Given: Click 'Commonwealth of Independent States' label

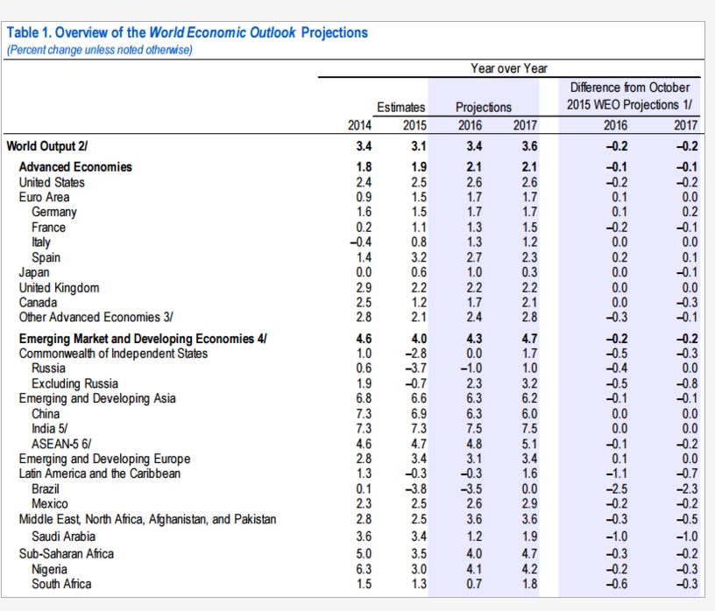Looking at the screenshot, I should [113, 354].
